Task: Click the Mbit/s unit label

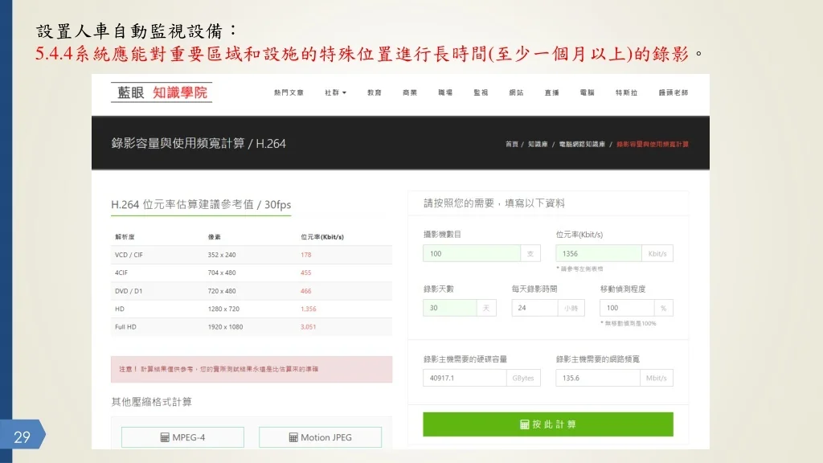Action: 657,378
